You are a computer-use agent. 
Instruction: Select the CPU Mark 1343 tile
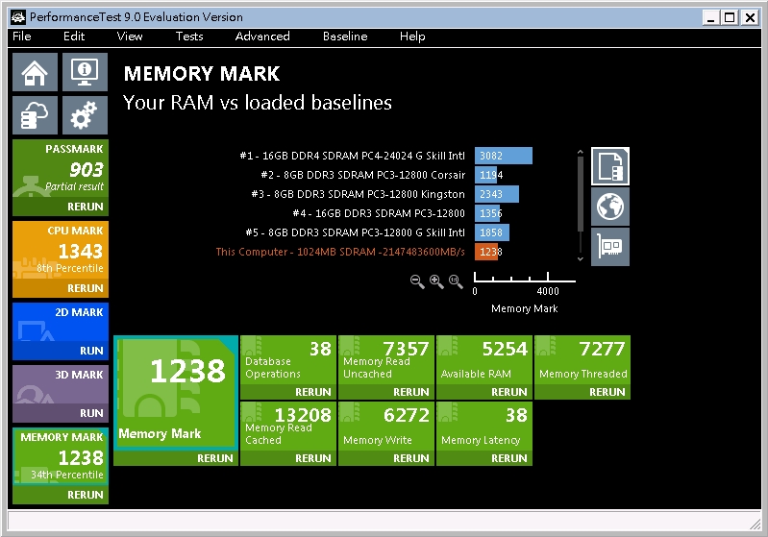point(61,251)
